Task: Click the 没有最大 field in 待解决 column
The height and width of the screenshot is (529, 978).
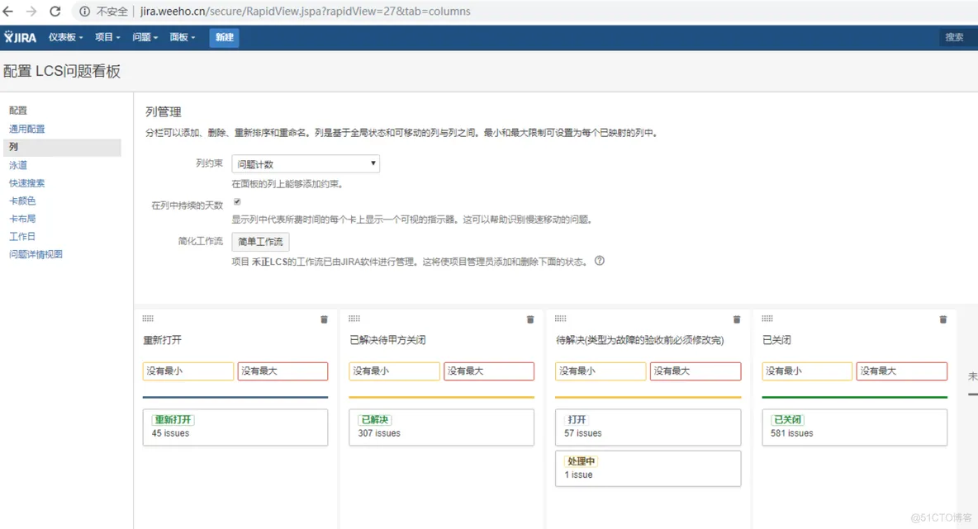Action: 696,371
